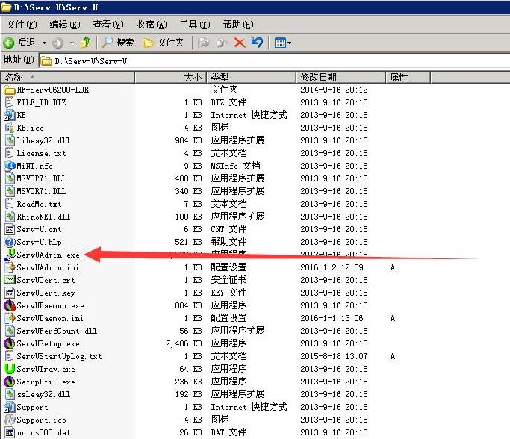The height and width of the screenshot is (439, 510).
Task: Toggle the 文件夹 folders pane
Action: click(x=164, y=43)
